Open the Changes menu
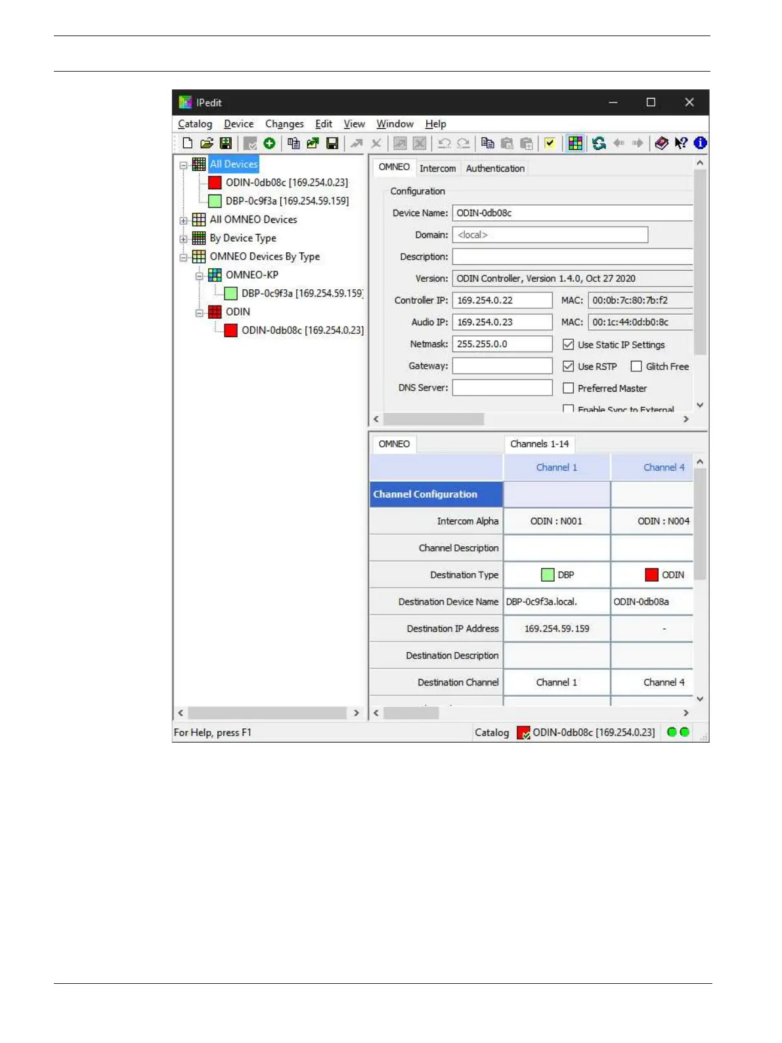Image resolution: width=782 pixels, height=1043 pixels. [x=284, y=124]
